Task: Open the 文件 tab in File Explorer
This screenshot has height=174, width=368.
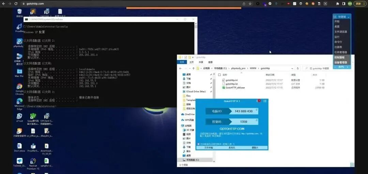Action: 182,62
